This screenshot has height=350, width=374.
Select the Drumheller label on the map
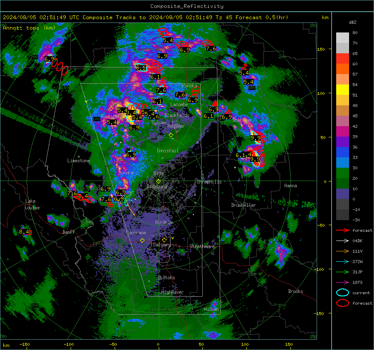(x=244, y=205)
